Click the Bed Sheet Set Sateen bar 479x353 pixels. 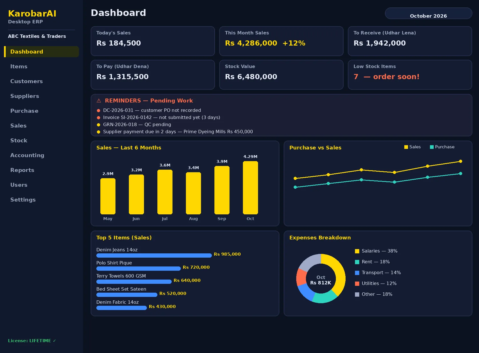click(x=127, y=295)
